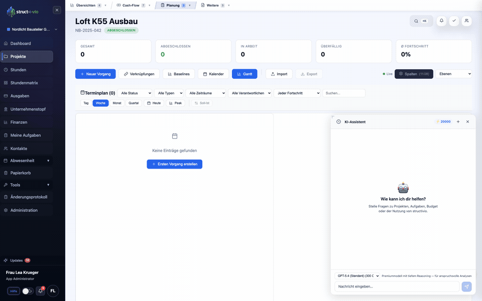
Task: Switch timeline scale to Monat
Action: click(x=117, y=103)
